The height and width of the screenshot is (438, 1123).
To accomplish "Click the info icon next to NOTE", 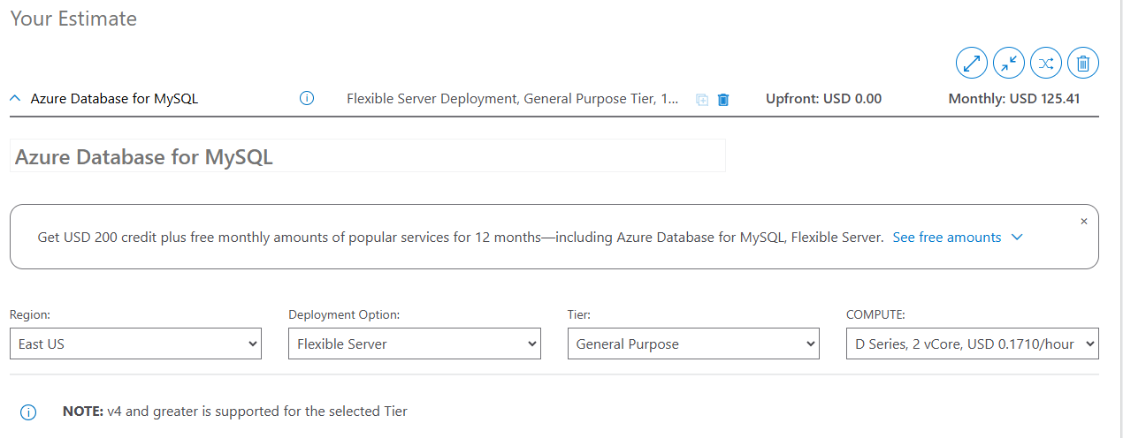I will click(x=28, y=412).
